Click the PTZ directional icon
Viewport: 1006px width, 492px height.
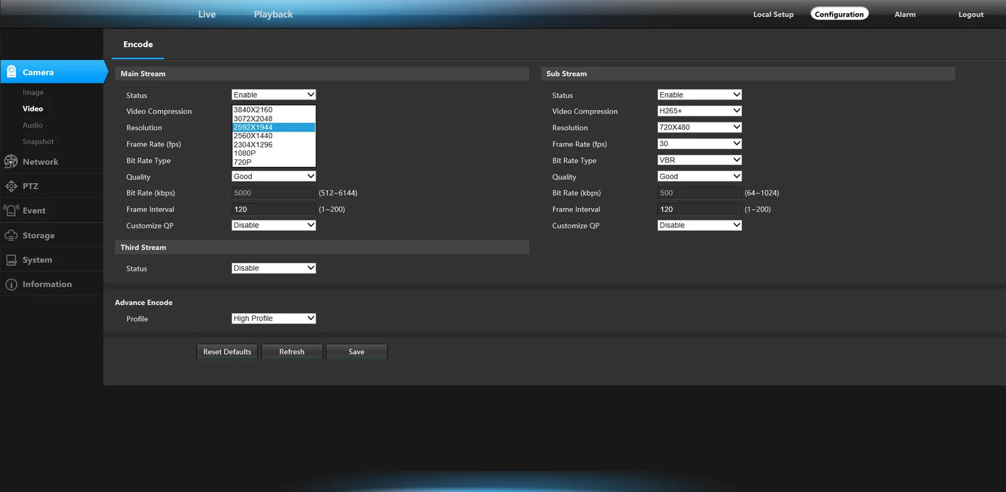coord(11,187)
